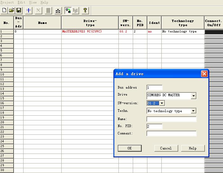The width and height of the screenshot is (223, 173).
Task: Confirm adding the drive with OK
Action: [130, 148]
